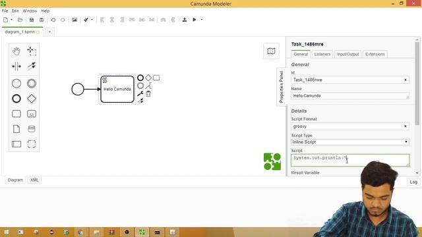422x237 pixels.
Task: Open the File menu
Action: (5, 11)
